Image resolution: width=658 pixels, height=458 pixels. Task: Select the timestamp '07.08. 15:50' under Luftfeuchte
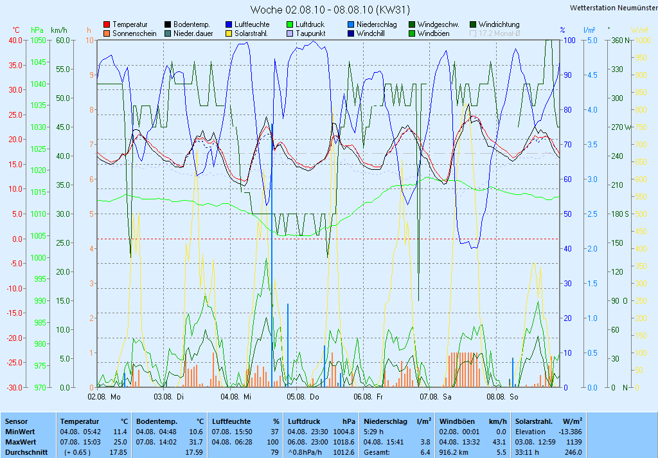(232, 432)
